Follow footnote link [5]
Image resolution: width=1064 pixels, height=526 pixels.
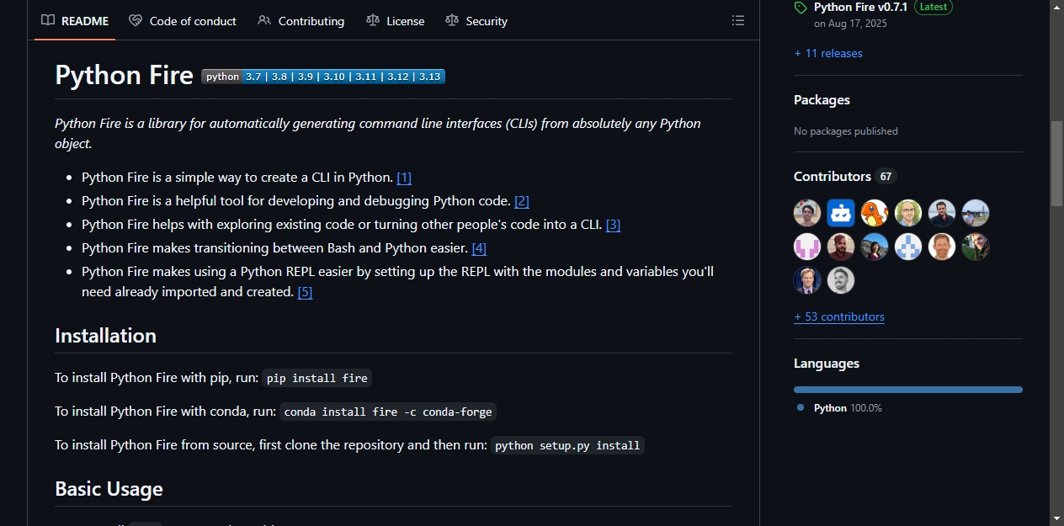pos(305,292)
